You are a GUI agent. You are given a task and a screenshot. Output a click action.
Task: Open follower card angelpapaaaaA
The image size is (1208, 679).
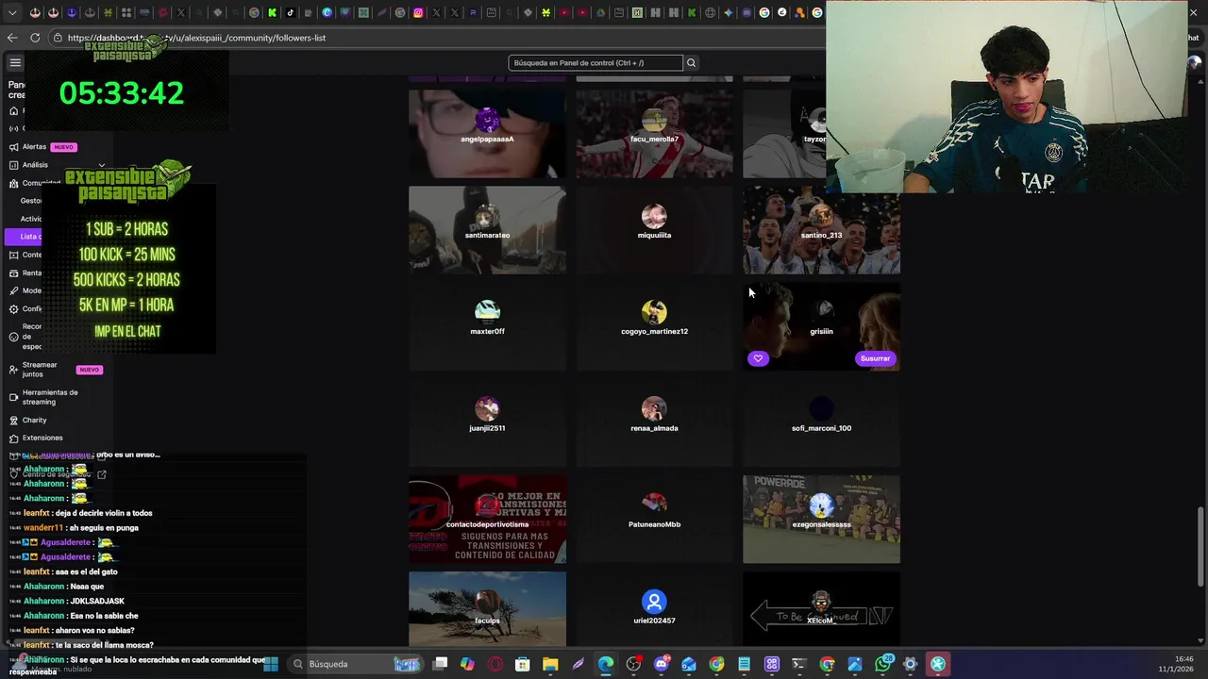(x=487, y=133)
